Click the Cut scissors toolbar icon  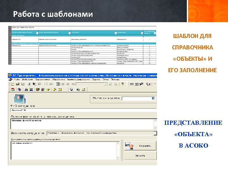(29, 84)
